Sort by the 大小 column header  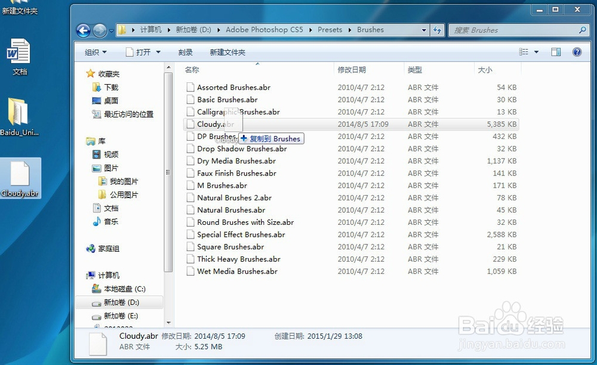[x=485, y=70]
